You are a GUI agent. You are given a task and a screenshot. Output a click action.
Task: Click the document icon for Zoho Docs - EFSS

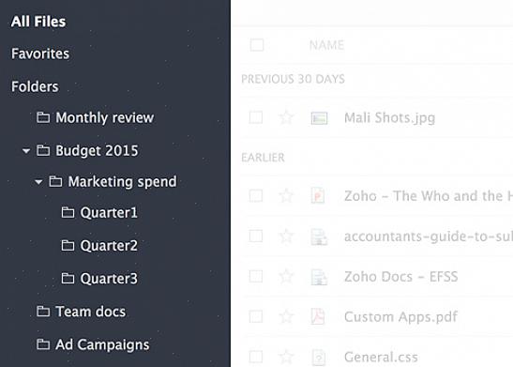click(319, 277)
